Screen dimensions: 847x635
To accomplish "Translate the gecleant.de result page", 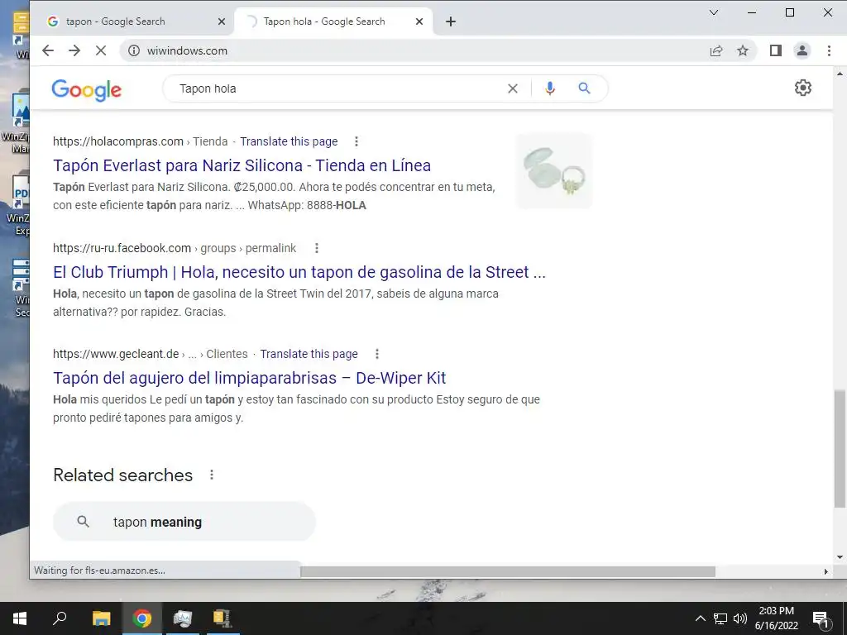I will point(309,354).
